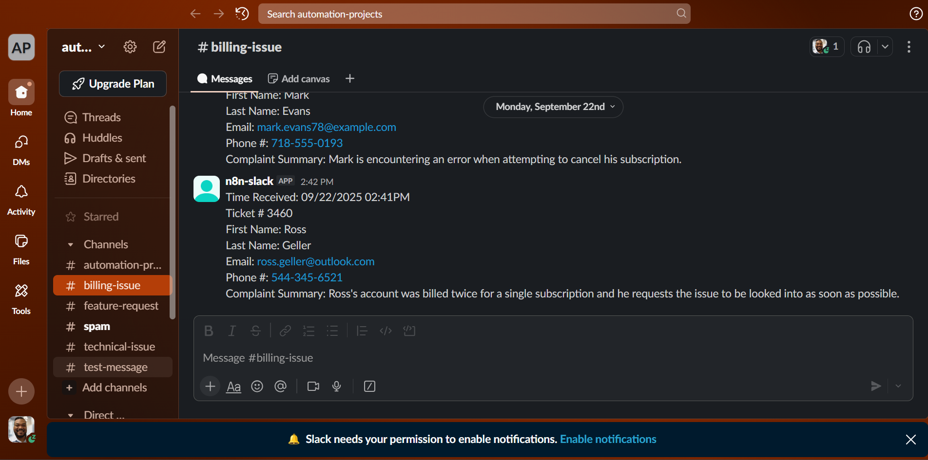Collapse the Direct messages section arrow
The width and height of the screenshot is (928, 460).
(x=71, y=415)
